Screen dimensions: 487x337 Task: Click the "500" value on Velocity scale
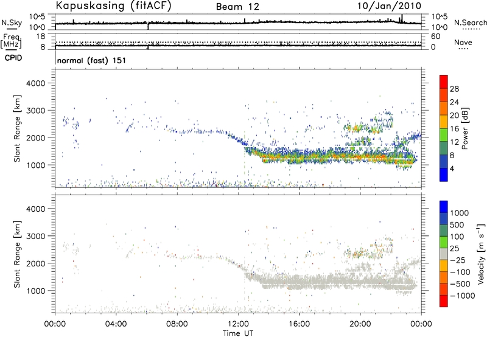coord(457,224)
